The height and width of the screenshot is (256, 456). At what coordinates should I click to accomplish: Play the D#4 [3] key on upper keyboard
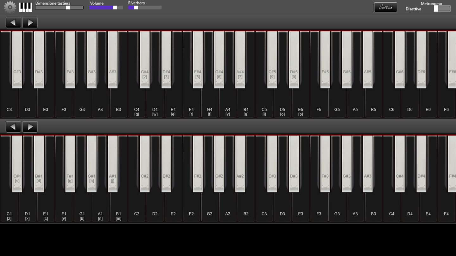tap(166, 60)
